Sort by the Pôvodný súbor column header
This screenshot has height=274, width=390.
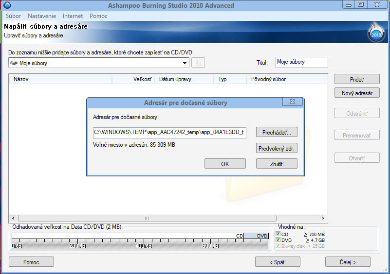coord(287,79)
